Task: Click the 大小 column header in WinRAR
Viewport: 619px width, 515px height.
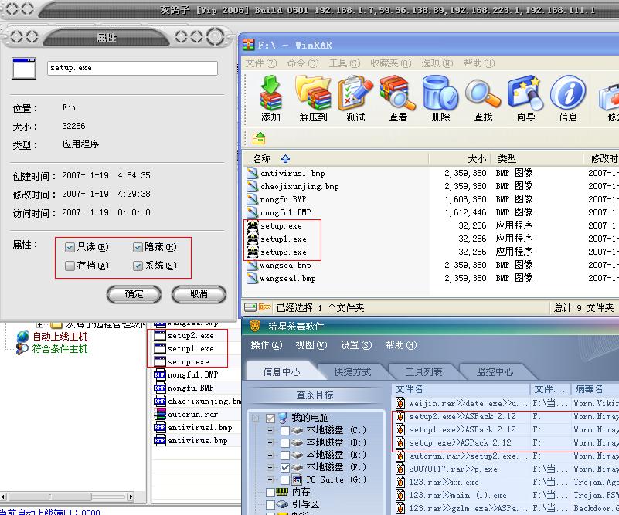Action: click(460, 158)
